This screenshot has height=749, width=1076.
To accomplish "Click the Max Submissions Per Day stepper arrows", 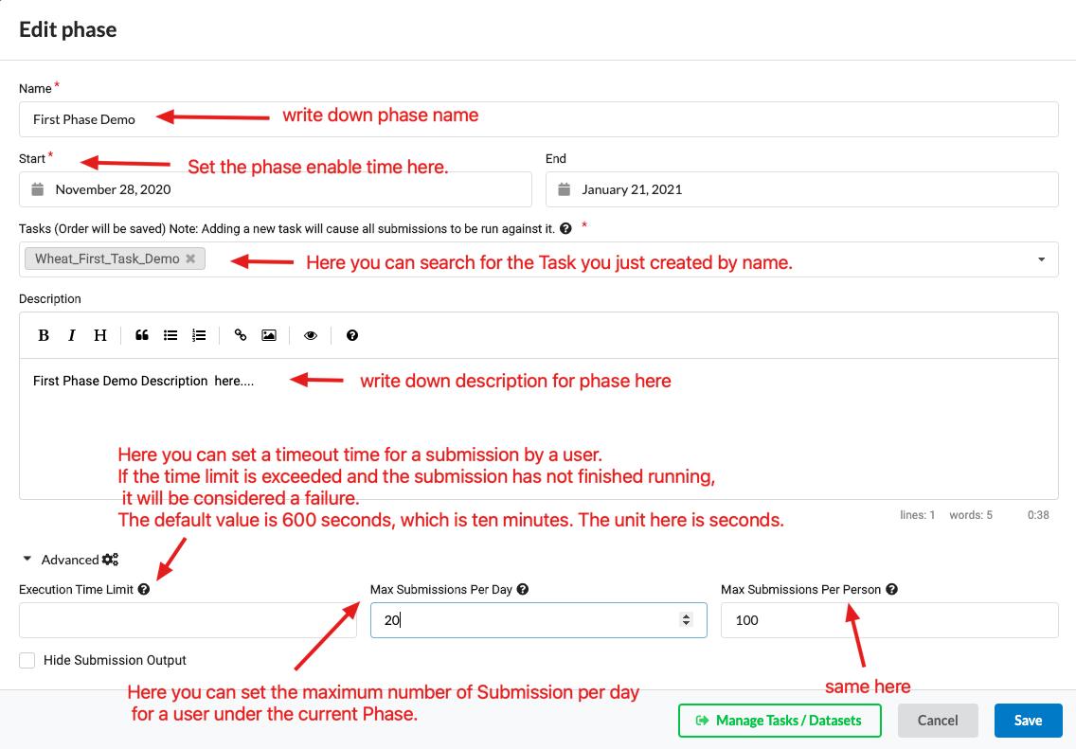I will coord(686,620).
